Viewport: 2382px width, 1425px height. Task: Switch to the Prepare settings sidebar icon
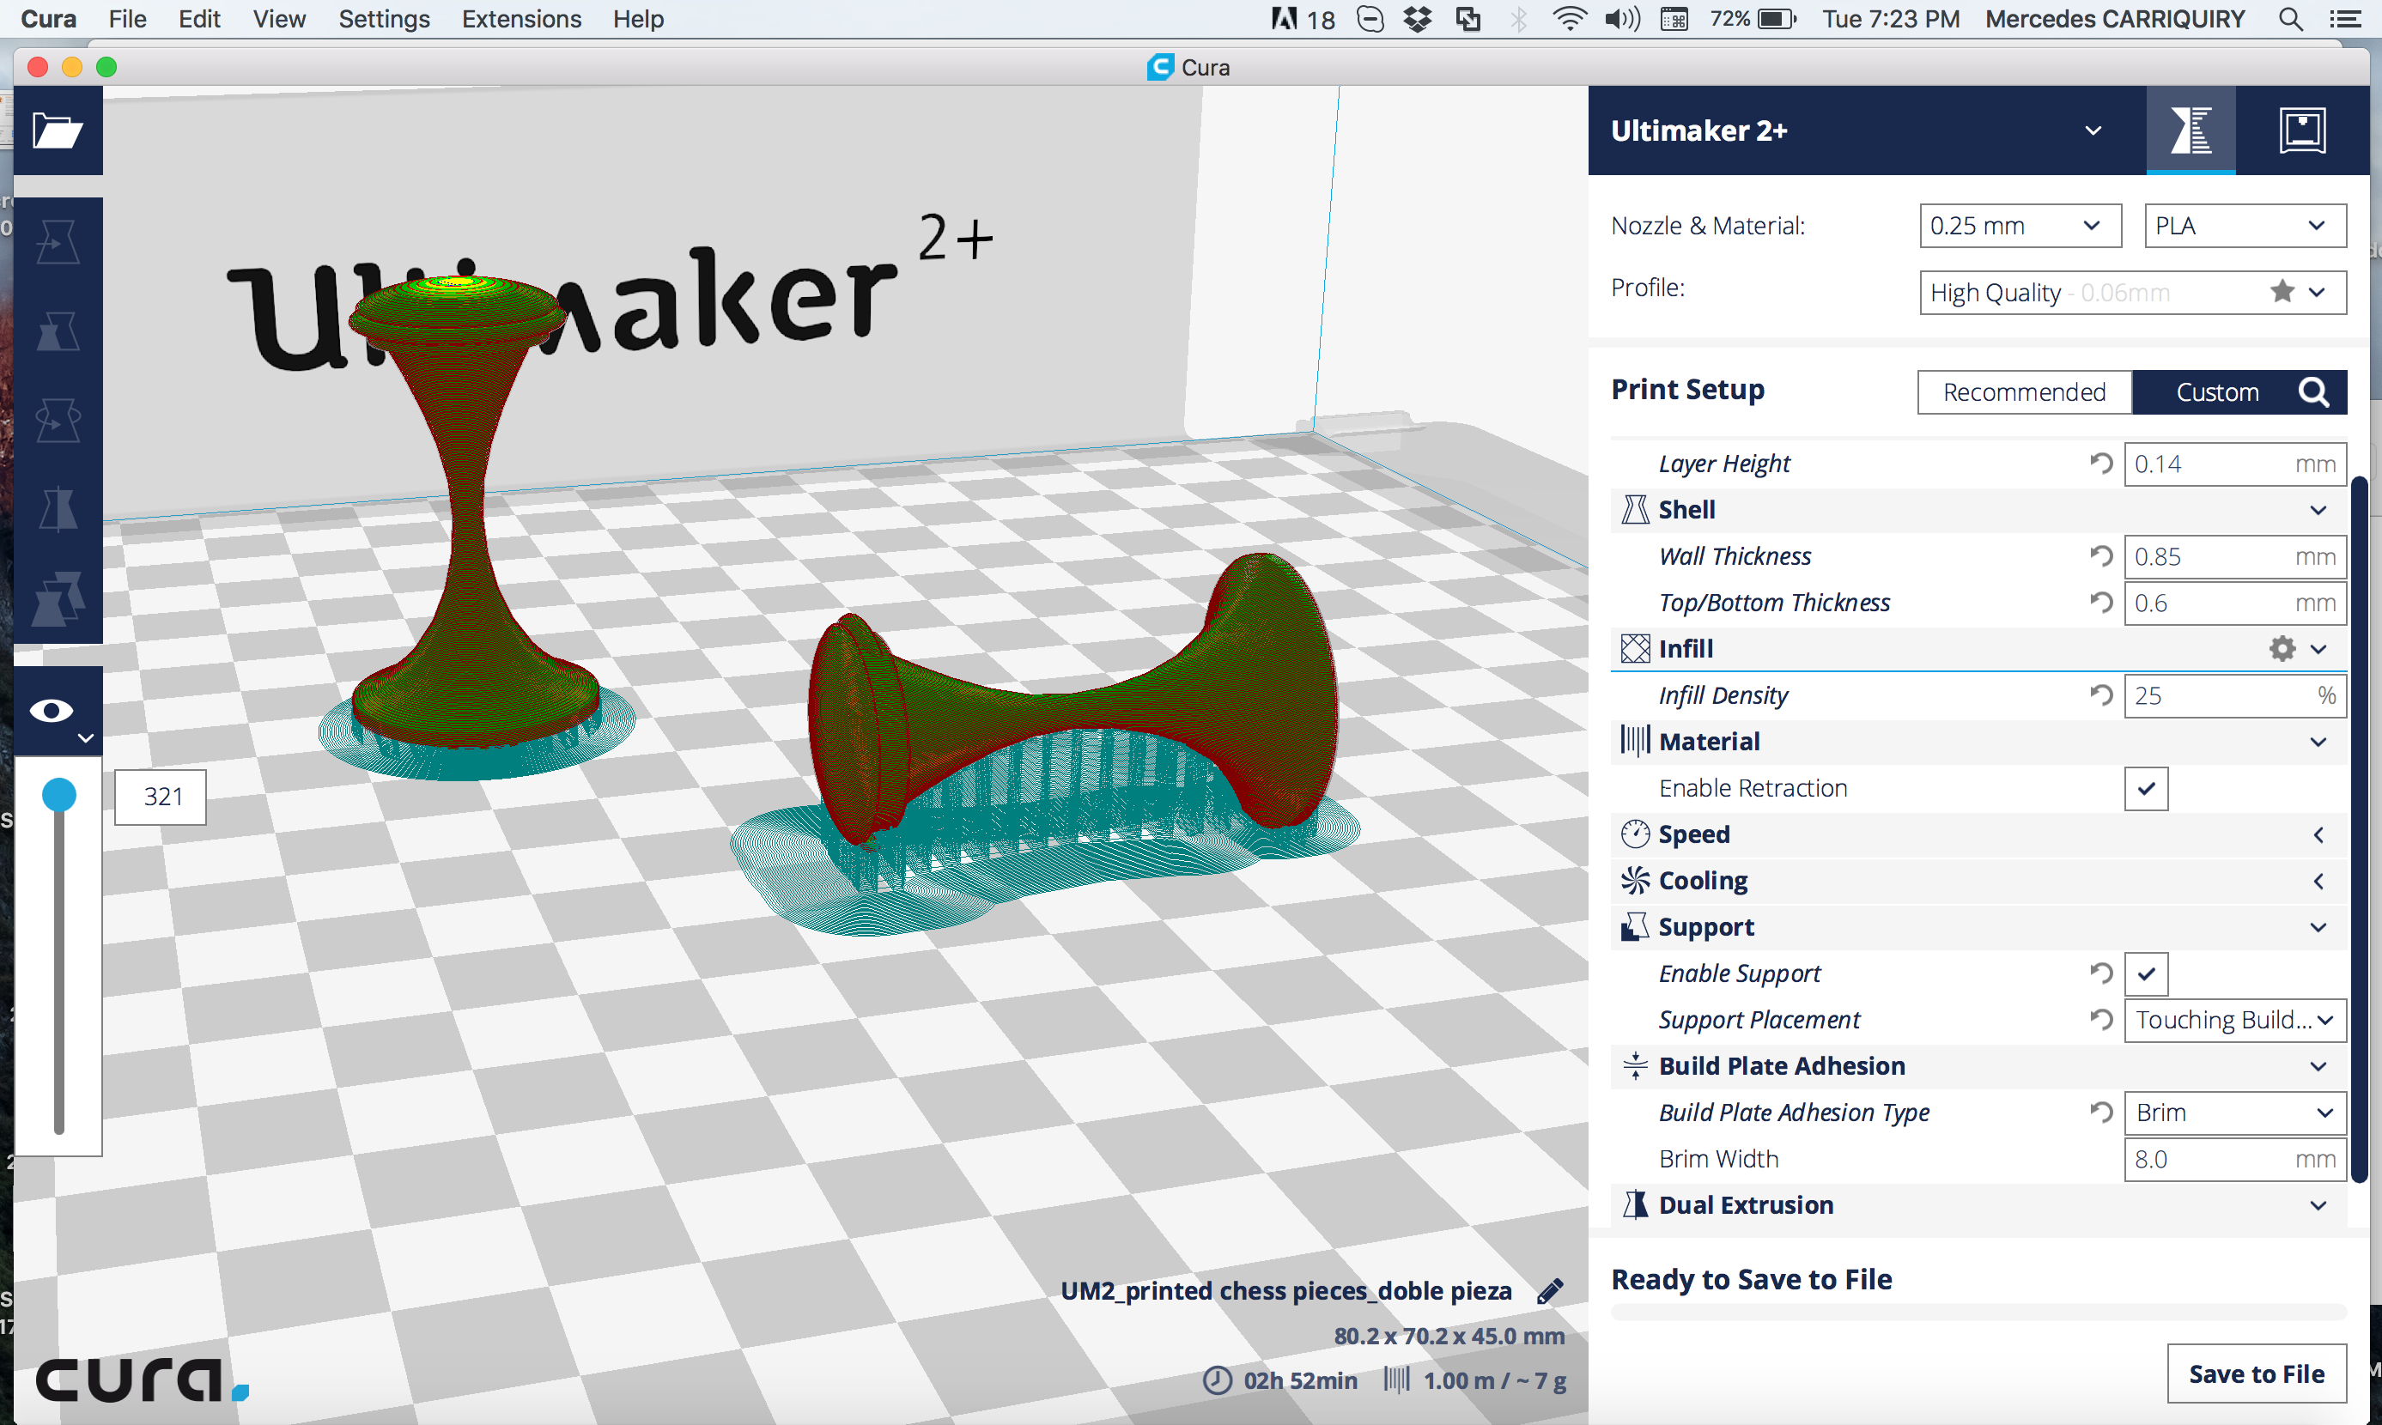[2191, 130]
